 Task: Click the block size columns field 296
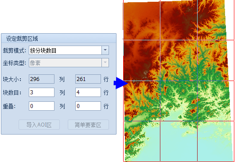pos(42,79)
